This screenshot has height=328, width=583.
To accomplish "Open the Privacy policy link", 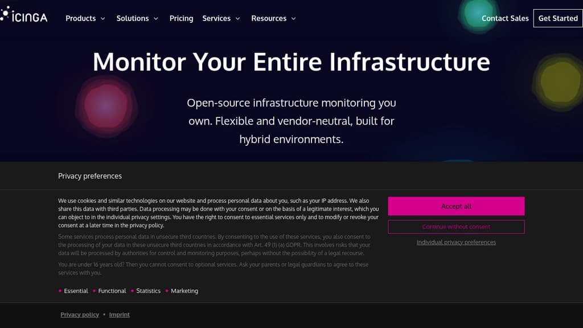I will pos(80,314).
